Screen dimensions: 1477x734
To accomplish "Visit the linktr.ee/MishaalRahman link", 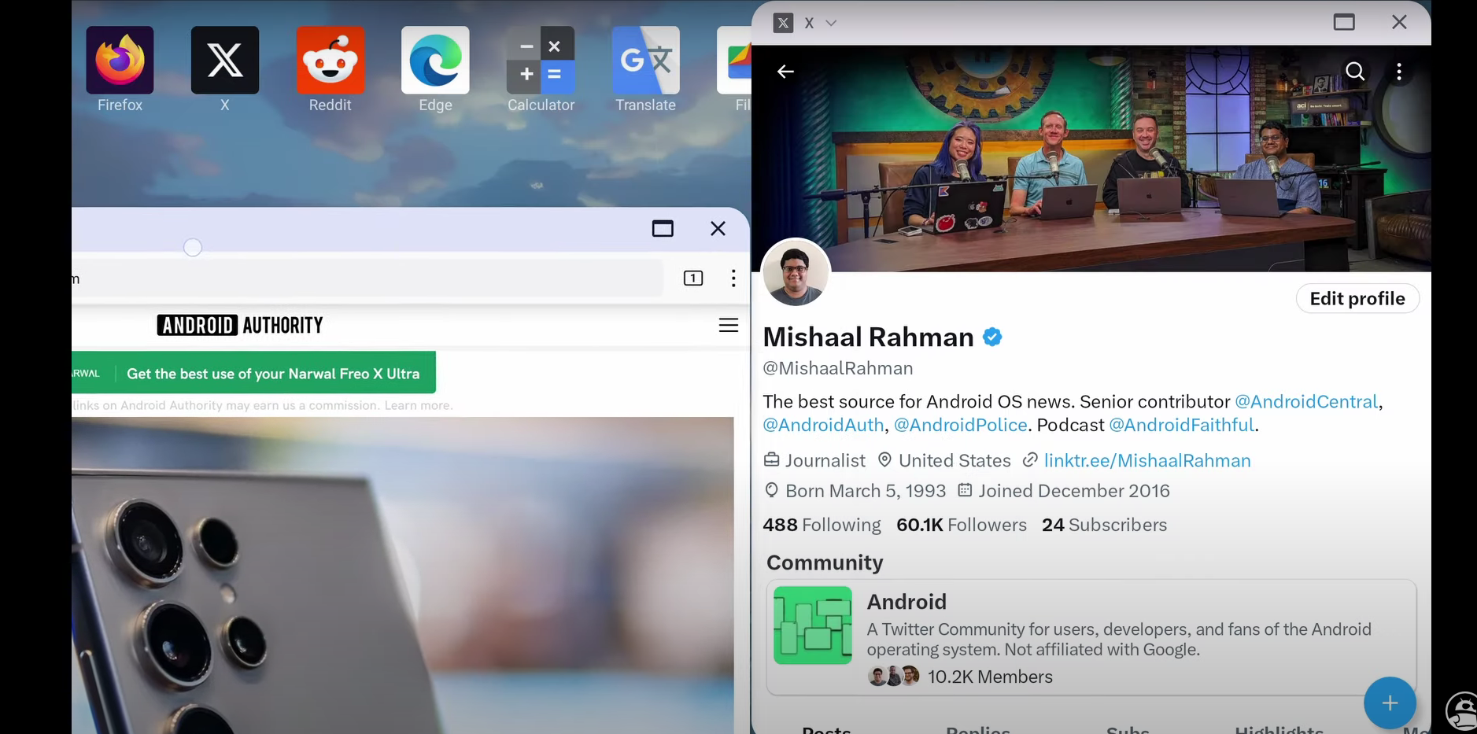I will 1147,460.
